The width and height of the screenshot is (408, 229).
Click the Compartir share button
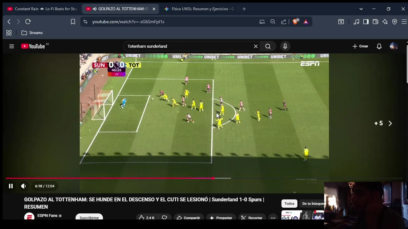point(188,218)
